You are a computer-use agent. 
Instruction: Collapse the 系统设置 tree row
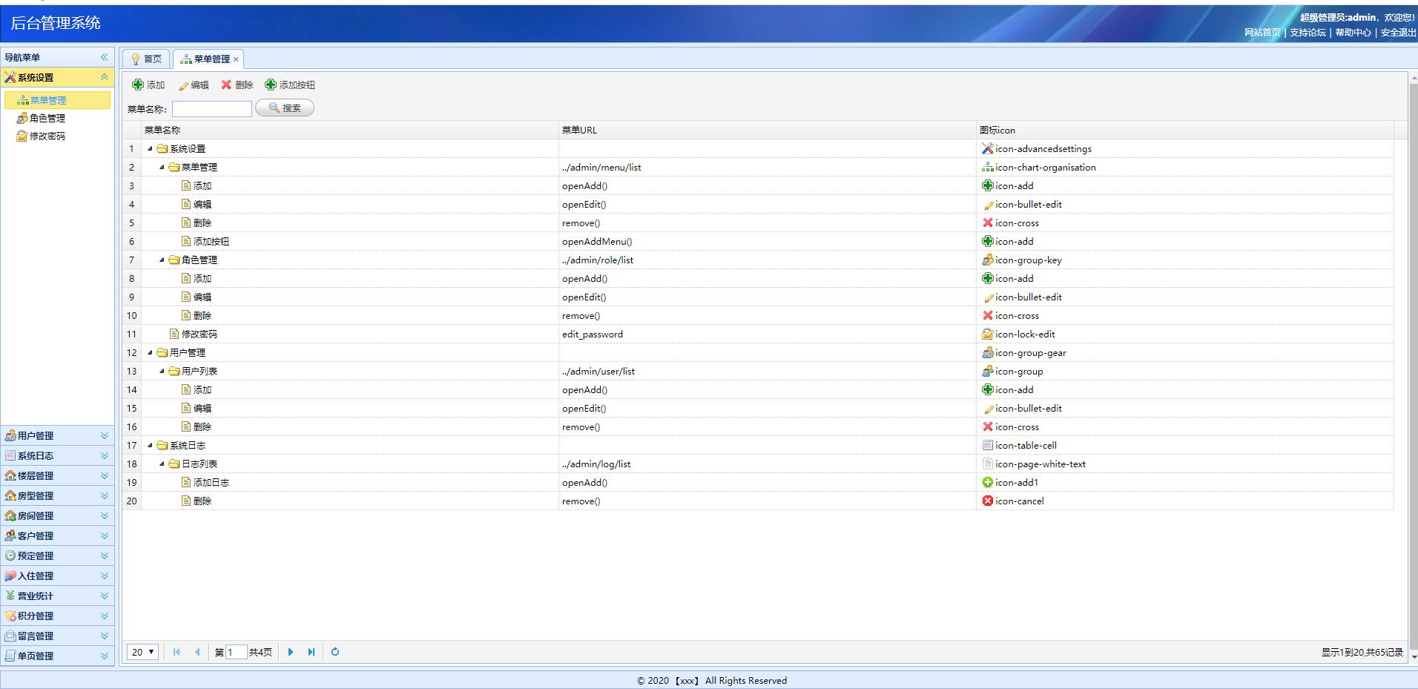pos(150,148)
